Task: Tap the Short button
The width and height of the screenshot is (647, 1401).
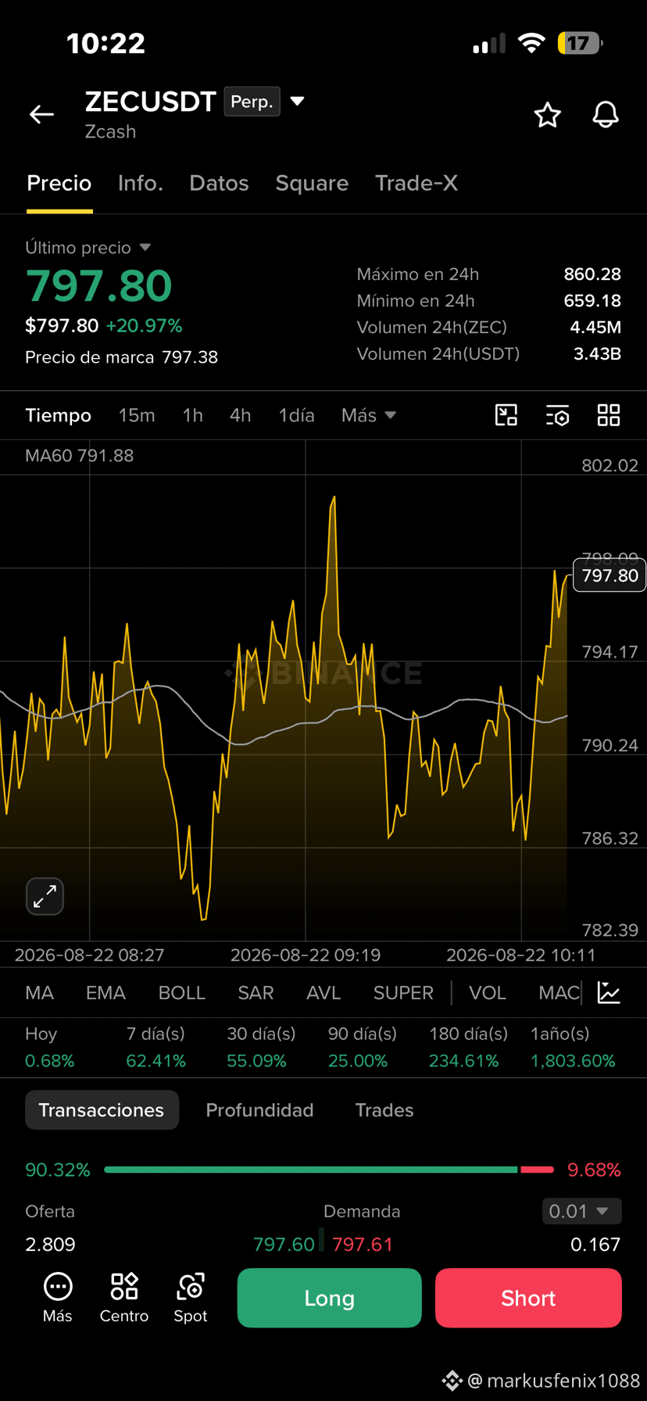Action: click(x=528, y=1299)
